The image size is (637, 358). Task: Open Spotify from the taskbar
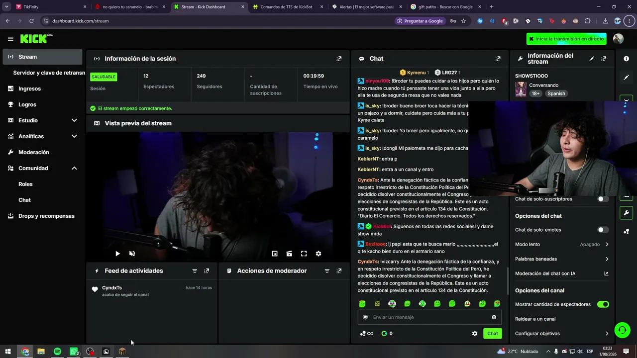(x=57, y=352)
